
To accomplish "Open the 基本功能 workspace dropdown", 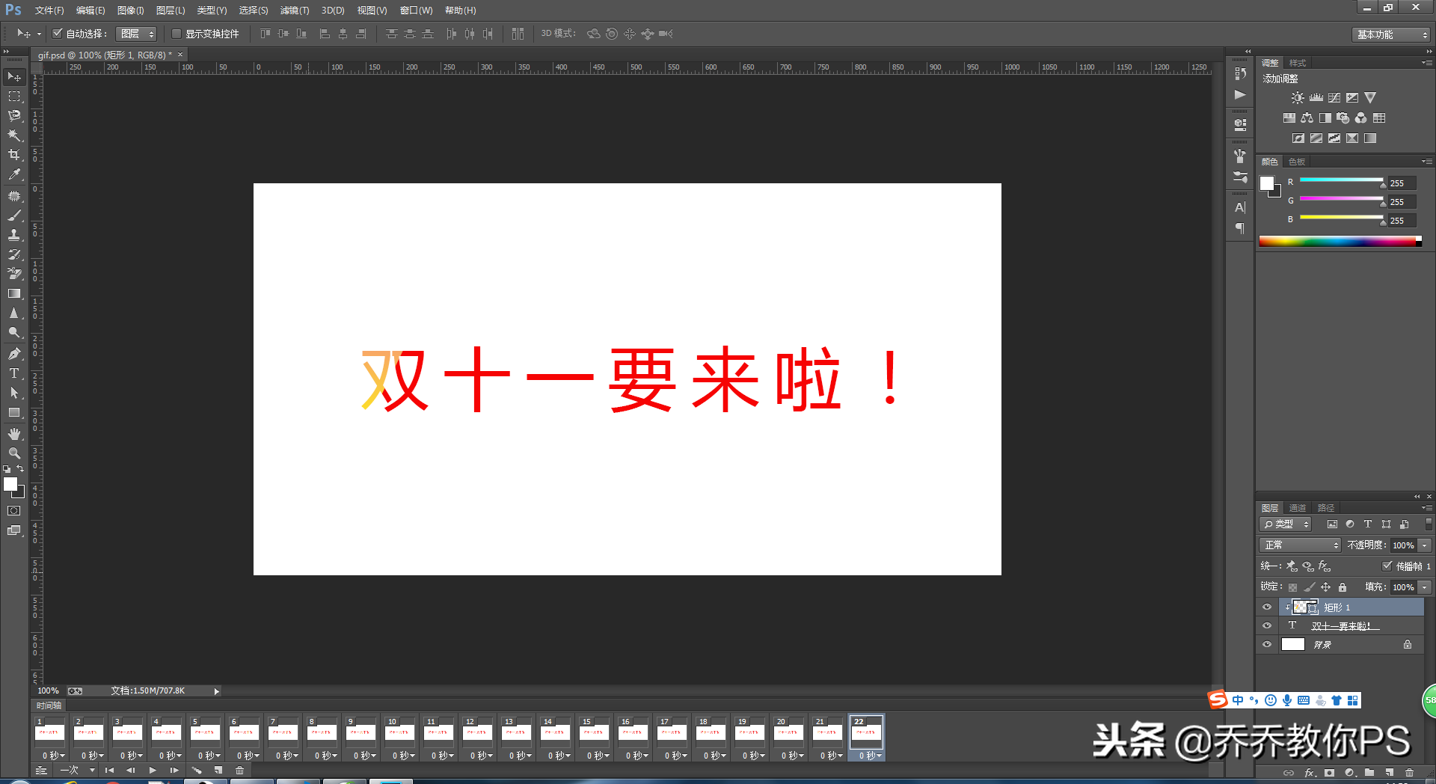I will click(x=1391, y=34).
